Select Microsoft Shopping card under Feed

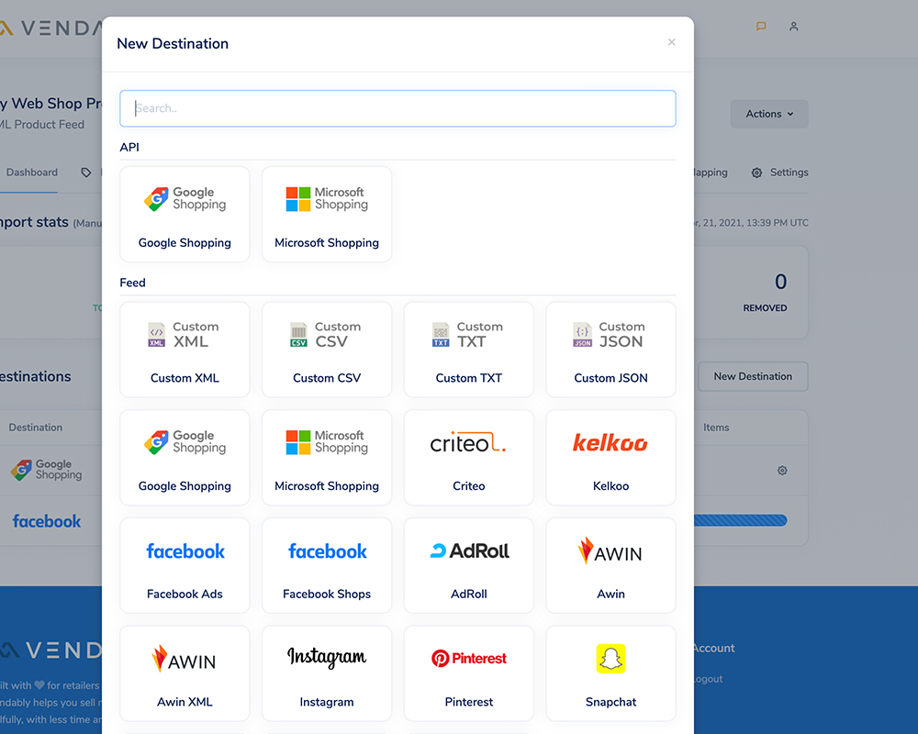click(327, 458)
